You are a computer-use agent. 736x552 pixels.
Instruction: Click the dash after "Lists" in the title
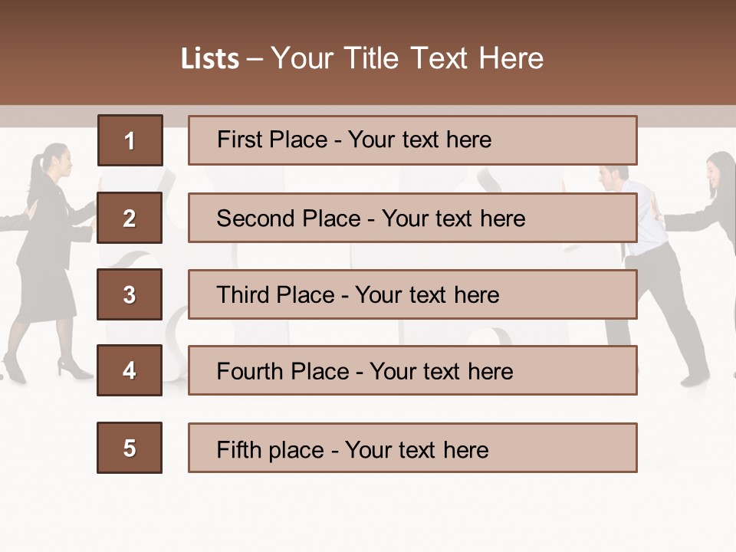254,59
